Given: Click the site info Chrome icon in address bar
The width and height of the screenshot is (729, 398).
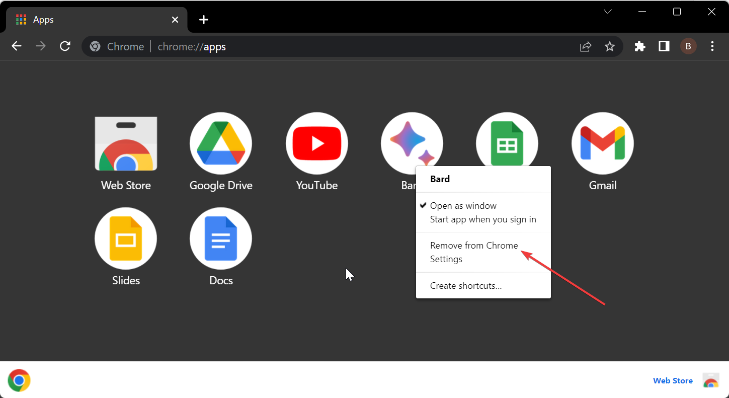Looking at the screenshot, I should pos(95,47).
